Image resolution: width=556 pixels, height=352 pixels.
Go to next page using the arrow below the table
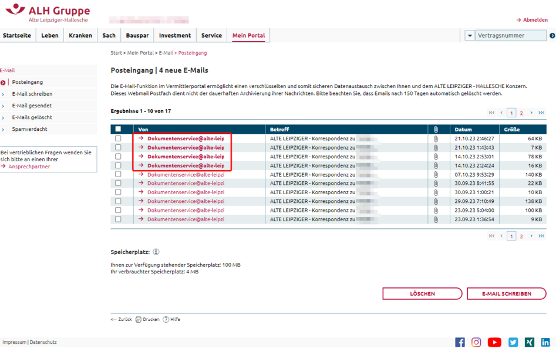coord(531,236)
